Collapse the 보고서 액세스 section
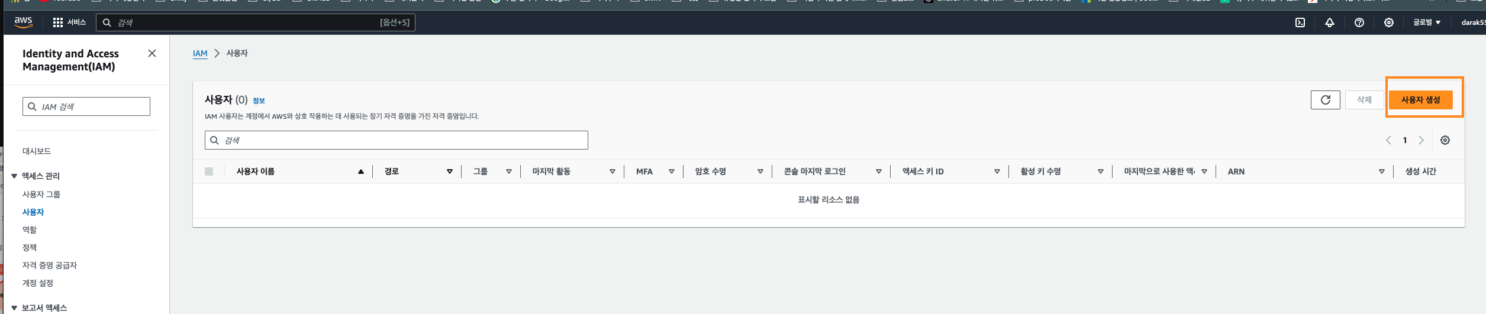The width and height of the screenshot is (1486, 314). click(14, 308)
